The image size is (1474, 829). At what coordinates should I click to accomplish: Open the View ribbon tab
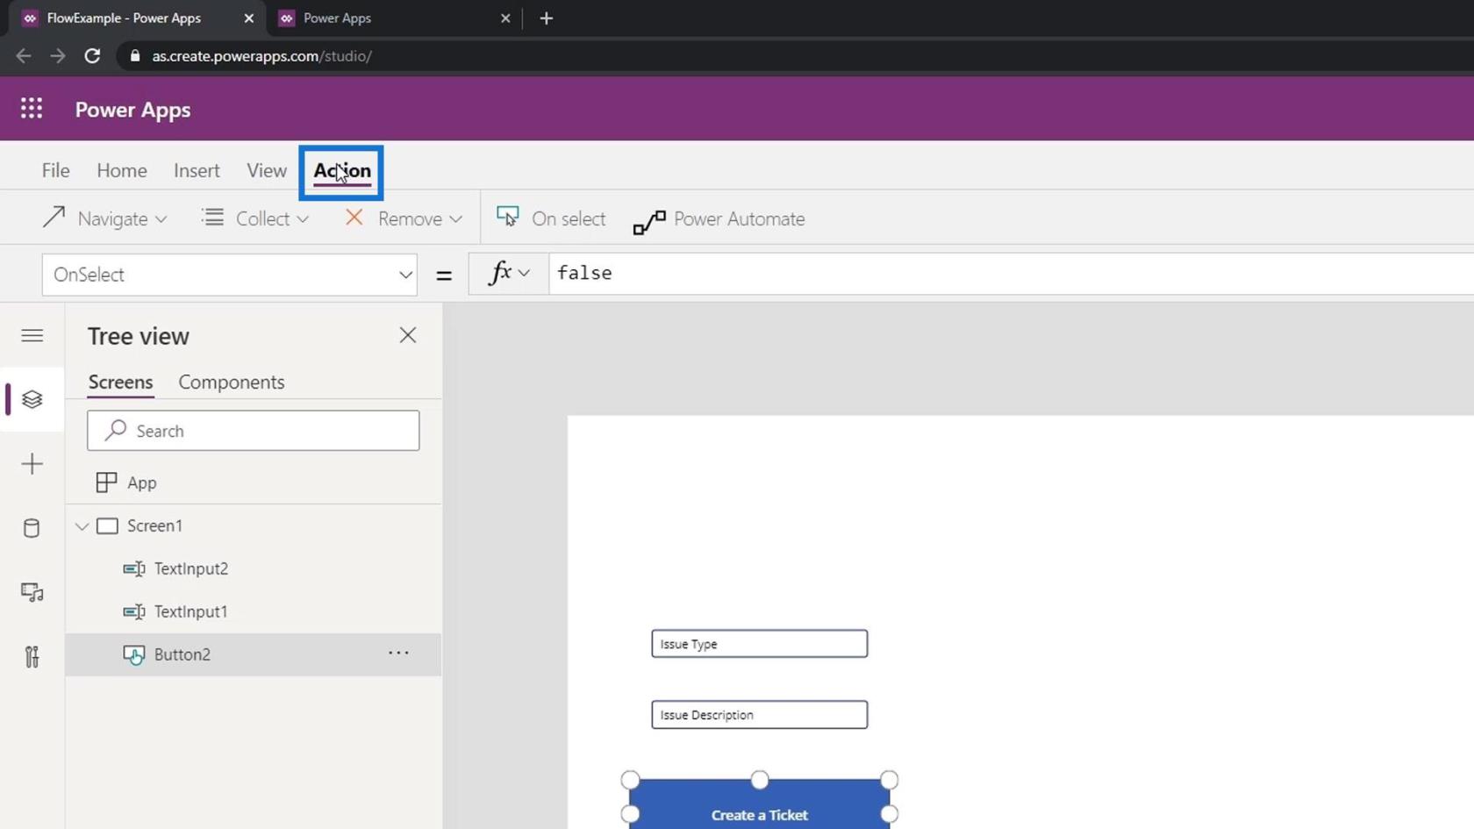pyautogui.click(x=267, y=170)
